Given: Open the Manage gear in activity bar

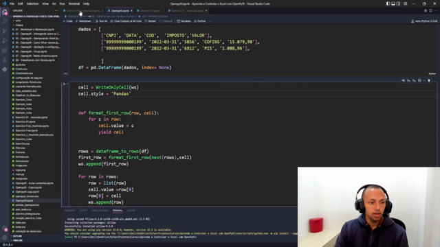Looking at the screenshot, I should coord(5,238).
